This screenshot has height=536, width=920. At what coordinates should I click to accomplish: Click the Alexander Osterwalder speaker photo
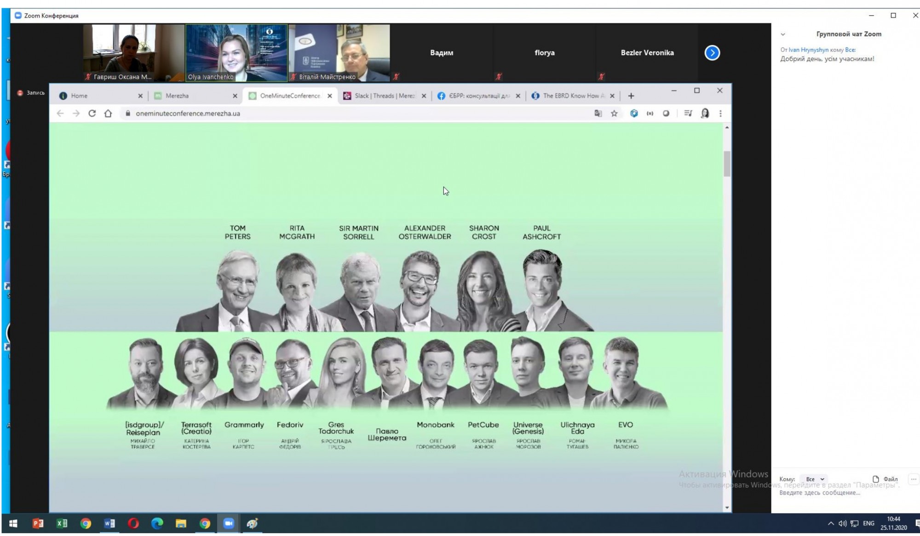(x=421, y=291)
